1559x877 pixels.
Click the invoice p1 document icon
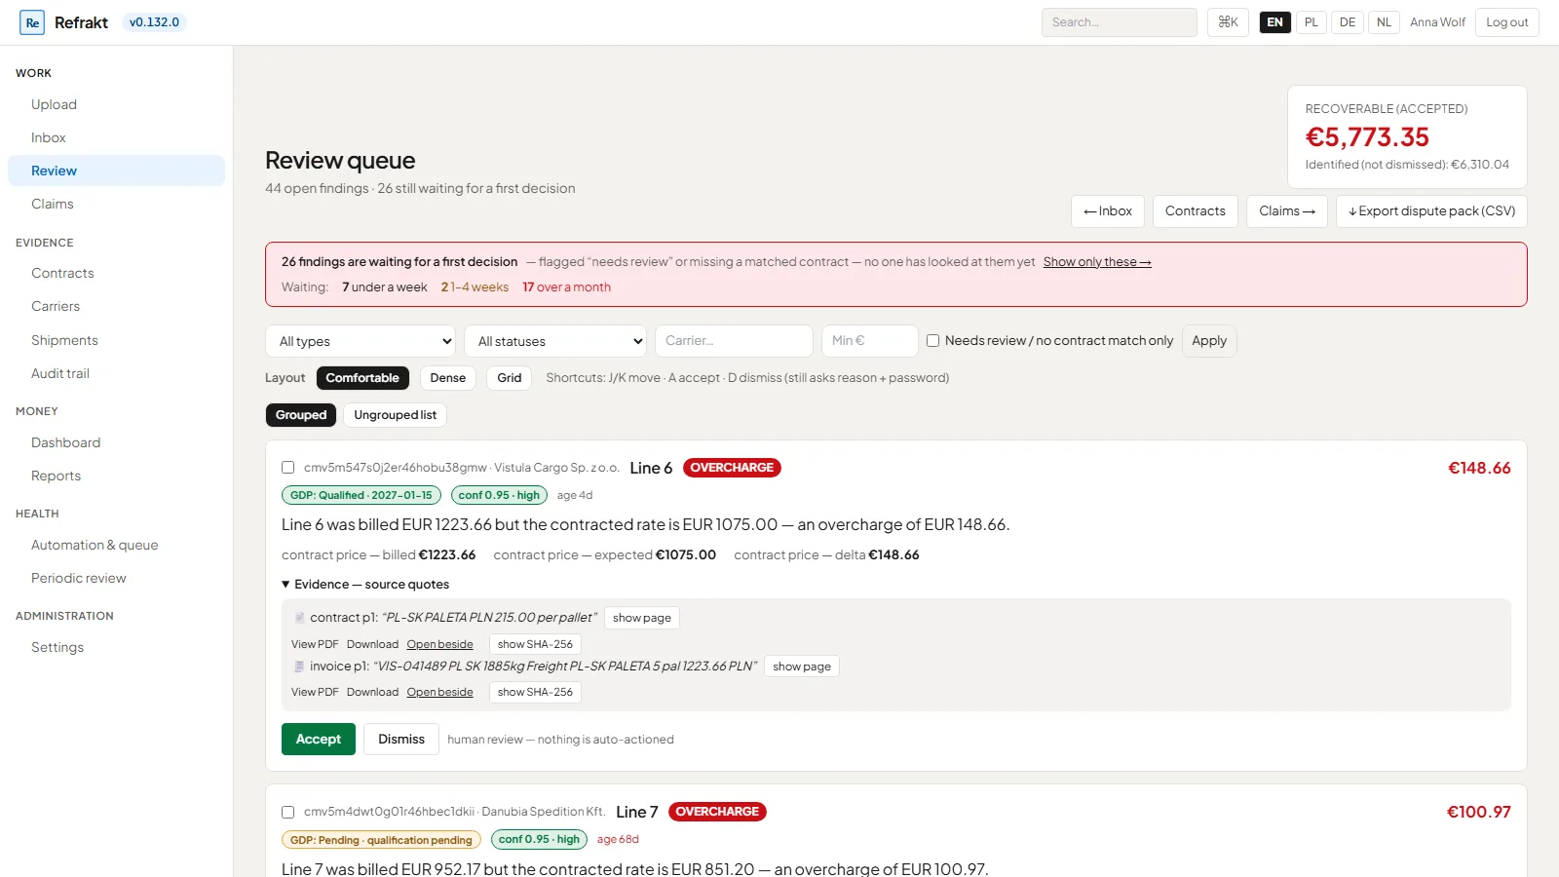tap(299, 667)
